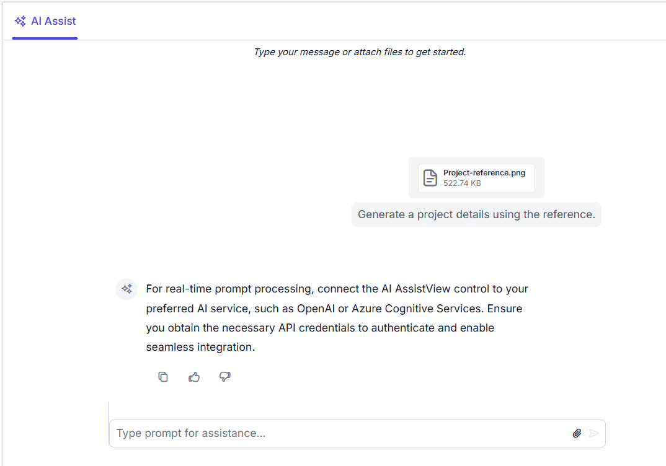The width and height of the screenshot is (666, 466).
Task: Like the response with thumbs up
Action: click(194, 377)
